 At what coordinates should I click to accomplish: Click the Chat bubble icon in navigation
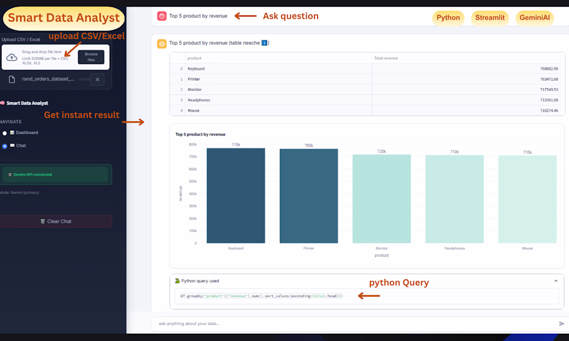click(x=12, y=145)
